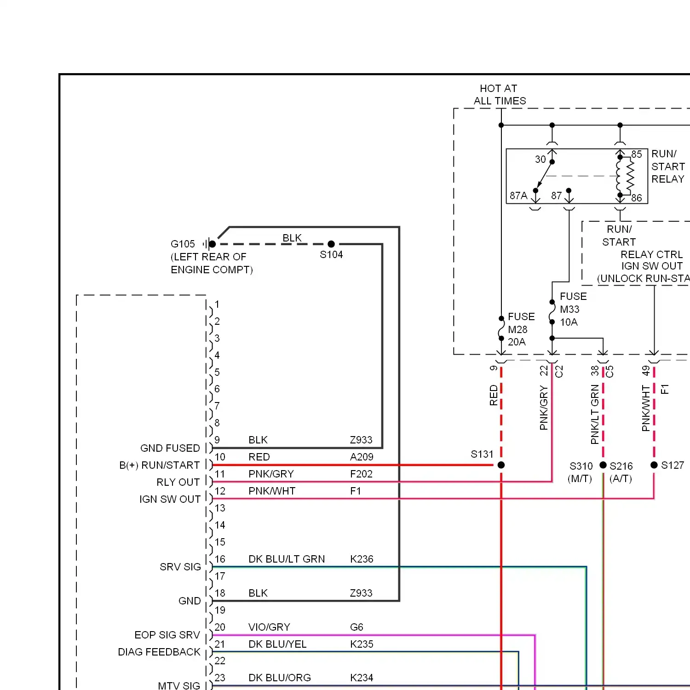Click connector pin number 19
Screen dimensions: 690x690
(220, 610)
